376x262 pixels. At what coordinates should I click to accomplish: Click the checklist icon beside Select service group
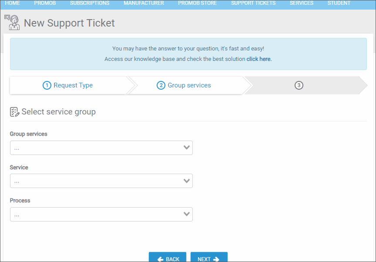pyautogui.click(x=14, y=112)
